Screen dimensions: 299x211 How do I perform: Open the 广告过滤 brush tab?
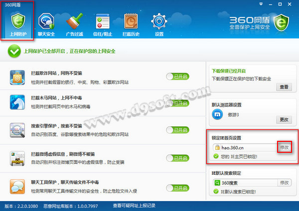[74, 24]
